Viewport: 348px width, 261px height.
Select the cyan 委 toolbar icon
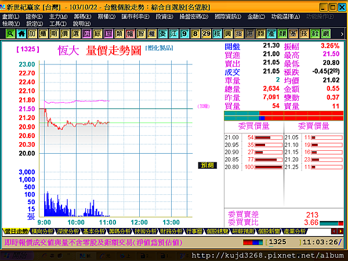tap(162, 34)
